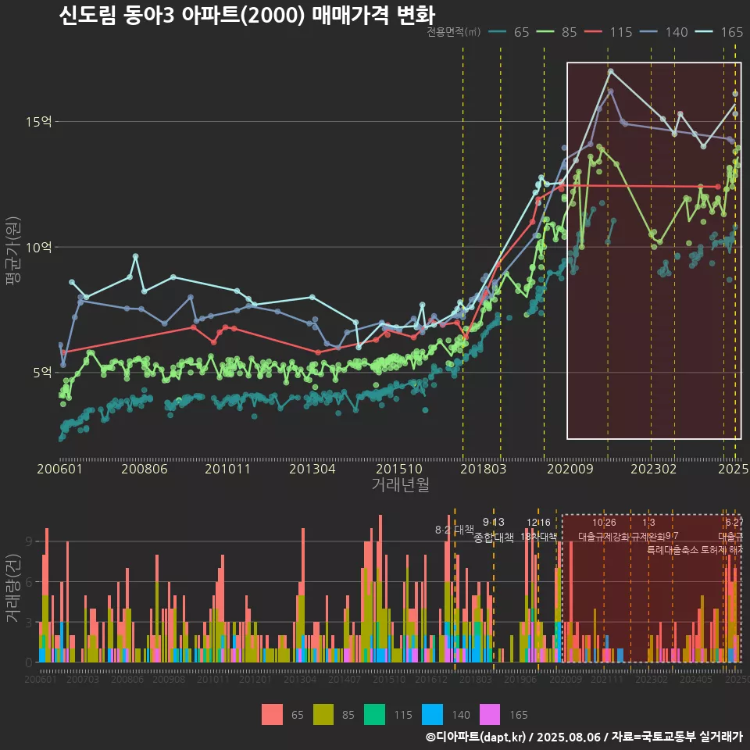The image size is (750, 750).
Task: Click the salmon 65 swatch in bottom legend
Action: pyautogui.click(x=272, y=715)
